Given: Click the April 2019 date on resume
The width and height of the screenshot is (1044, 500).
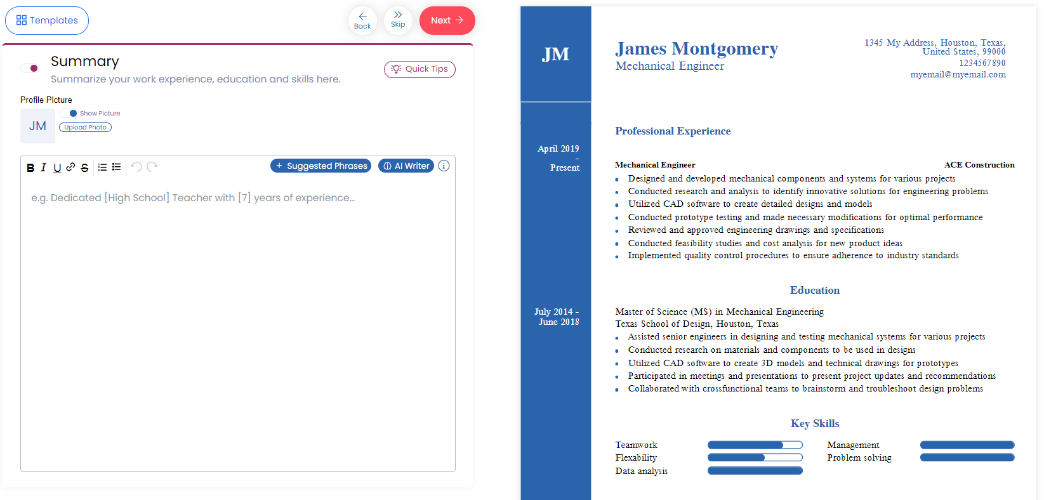Looking at the screenshot, I should 558,148.
